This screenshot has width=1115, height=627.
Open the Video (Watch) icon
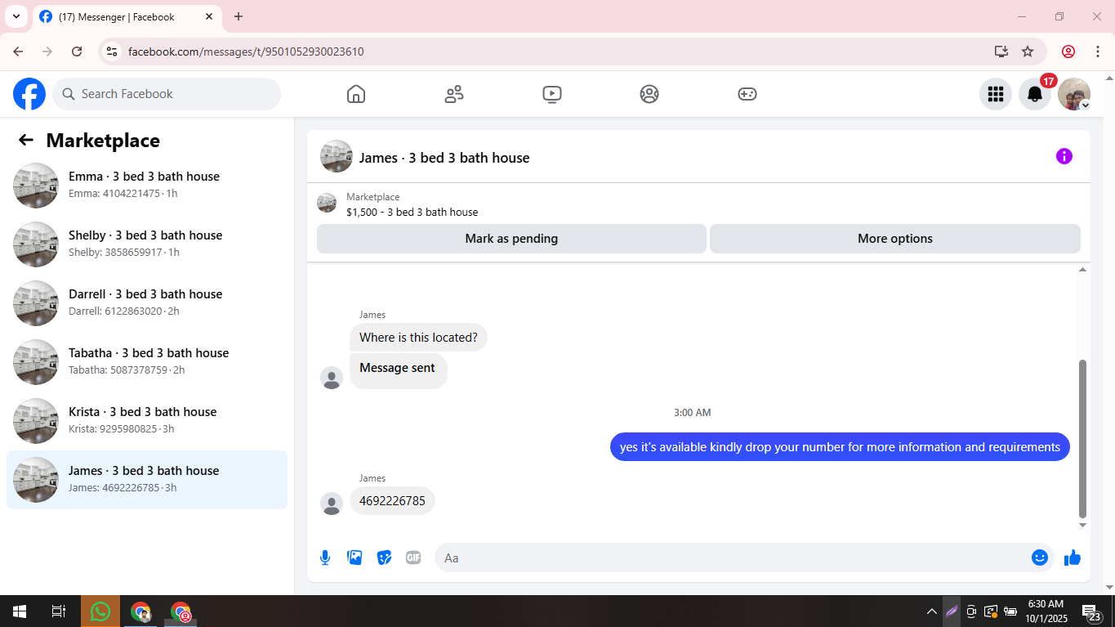(x=552, y=94)
